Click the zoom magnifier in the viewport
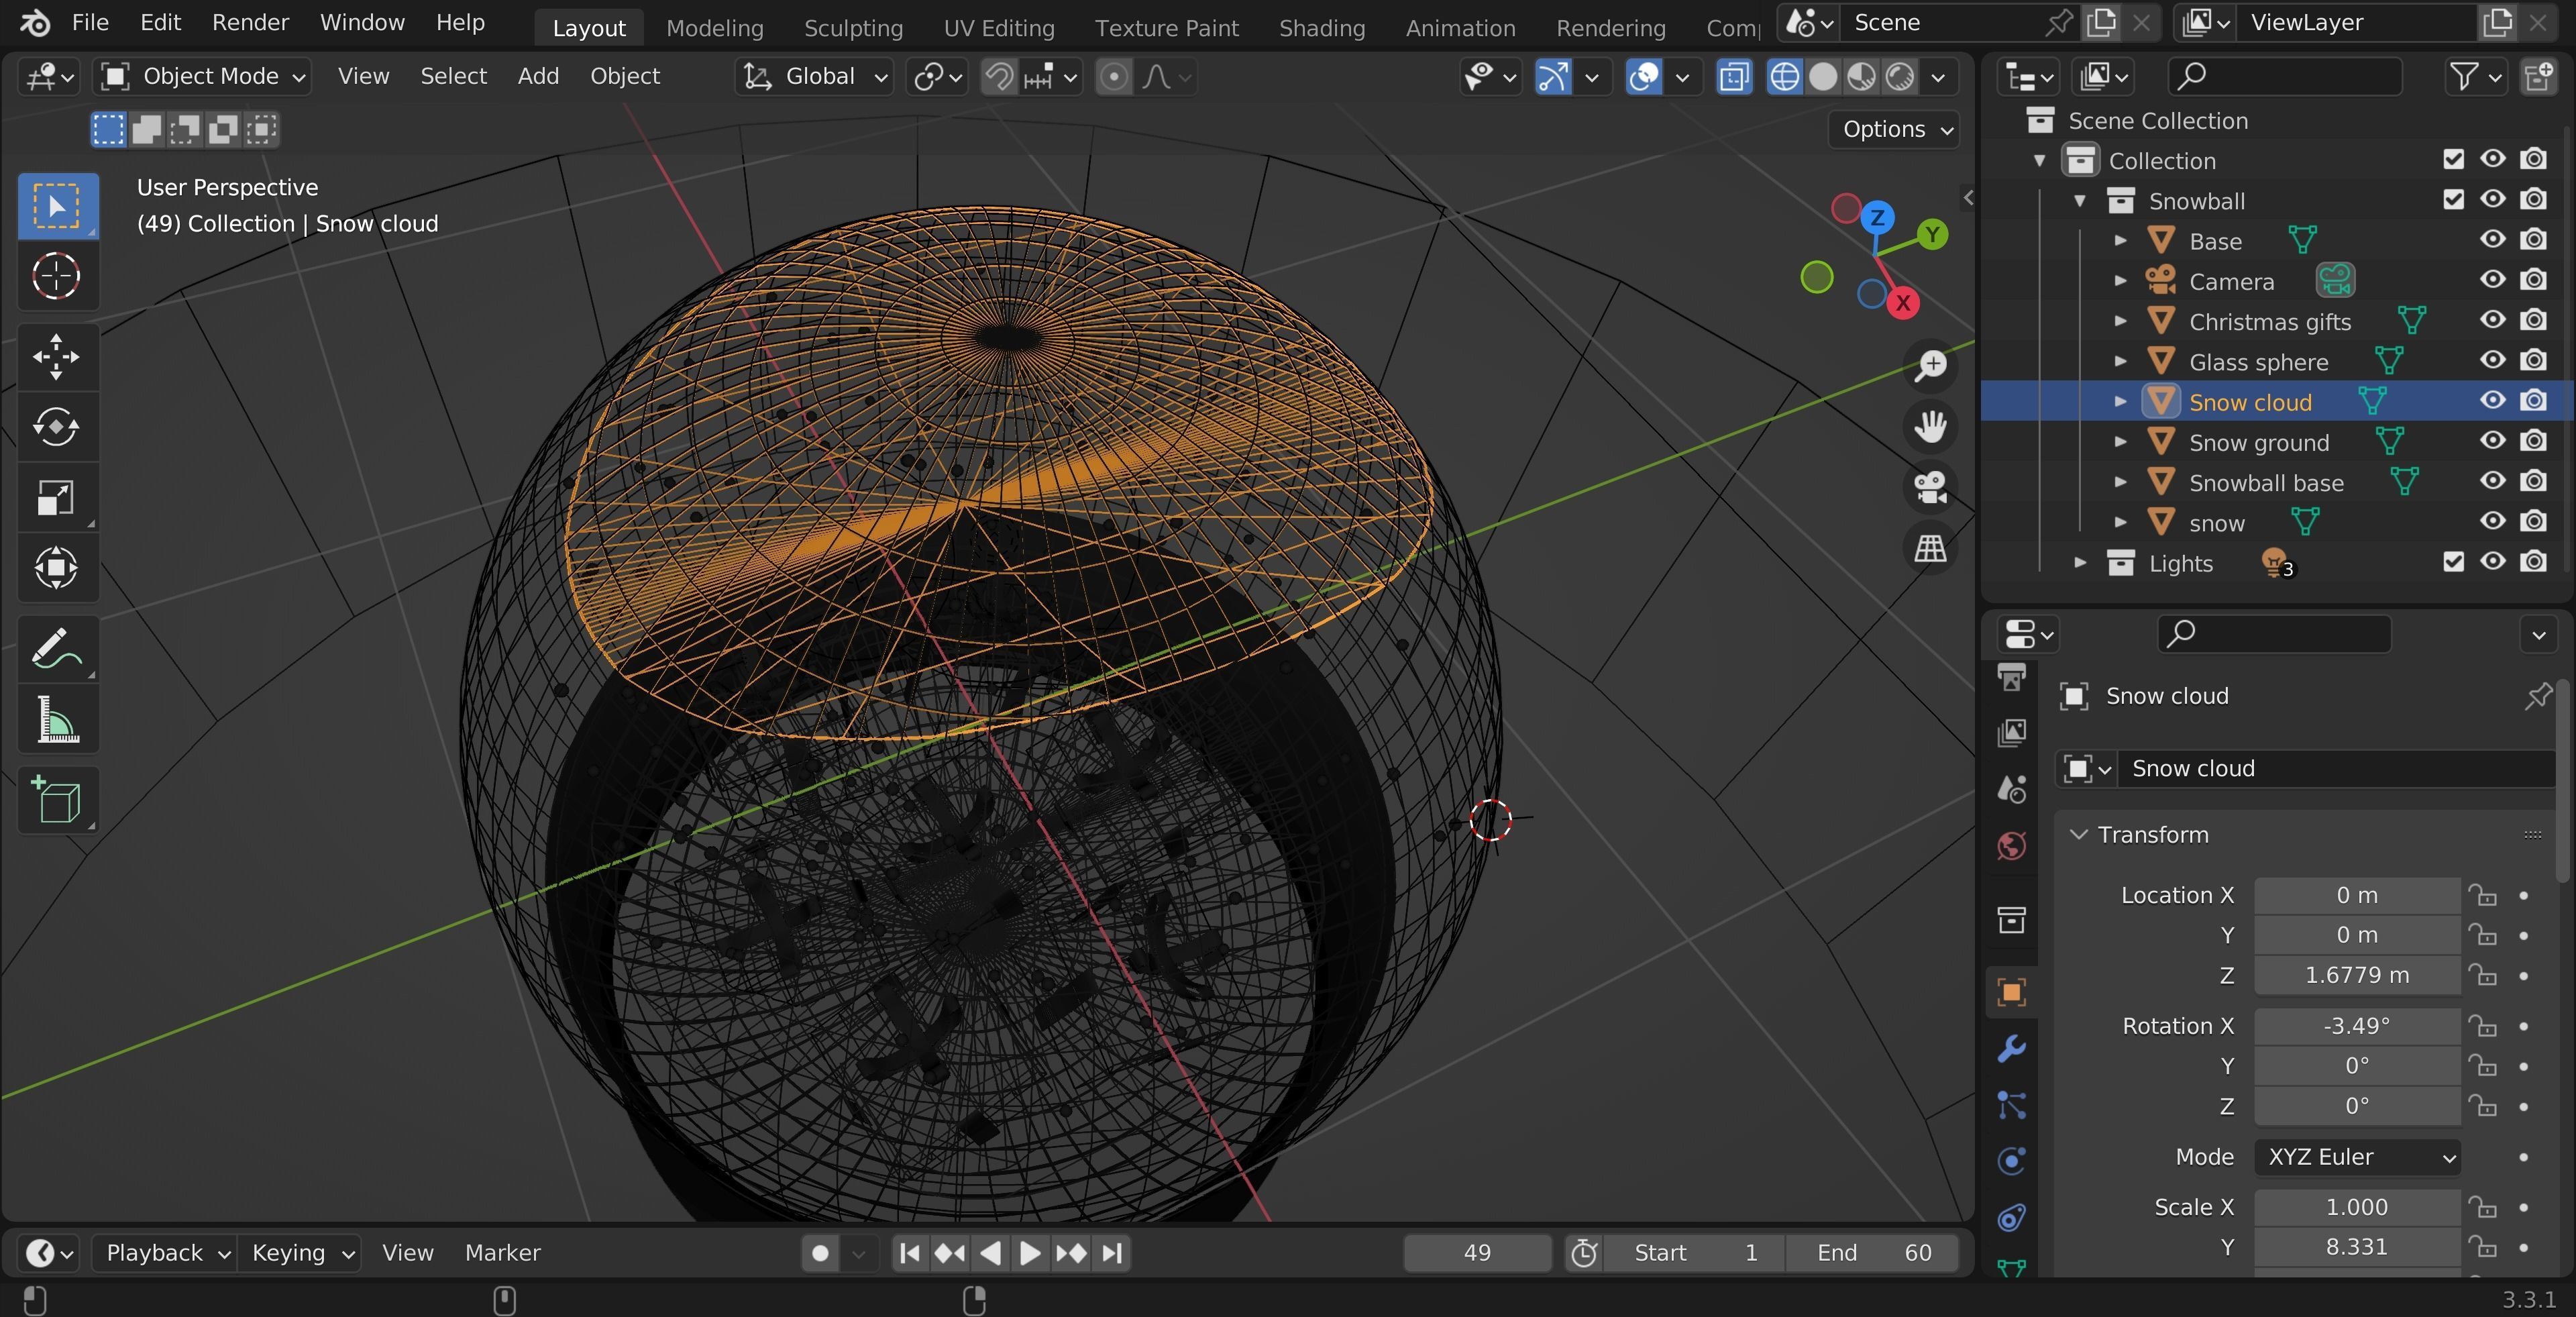This screenshot has height=1317, width=2576. point(1930,365)
